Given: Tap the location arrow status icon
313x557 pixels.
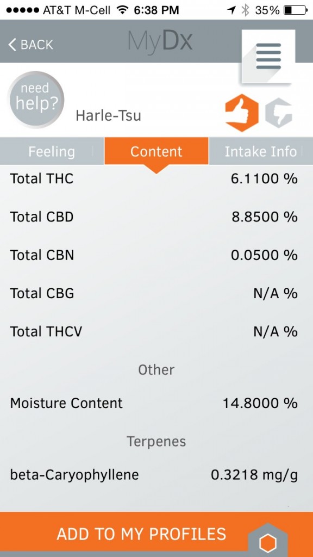Looking at the screenshot, I should pyautogui.click(x=231, y=10).
